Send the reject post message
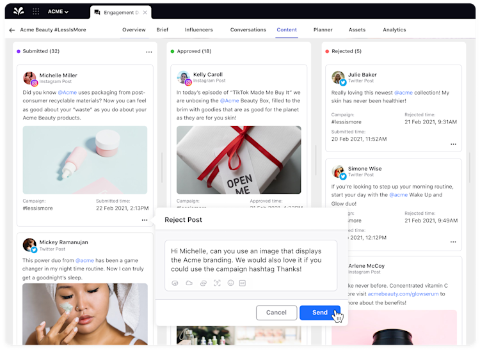This screenshot has height=351, width=480. (x=320, y=313)
